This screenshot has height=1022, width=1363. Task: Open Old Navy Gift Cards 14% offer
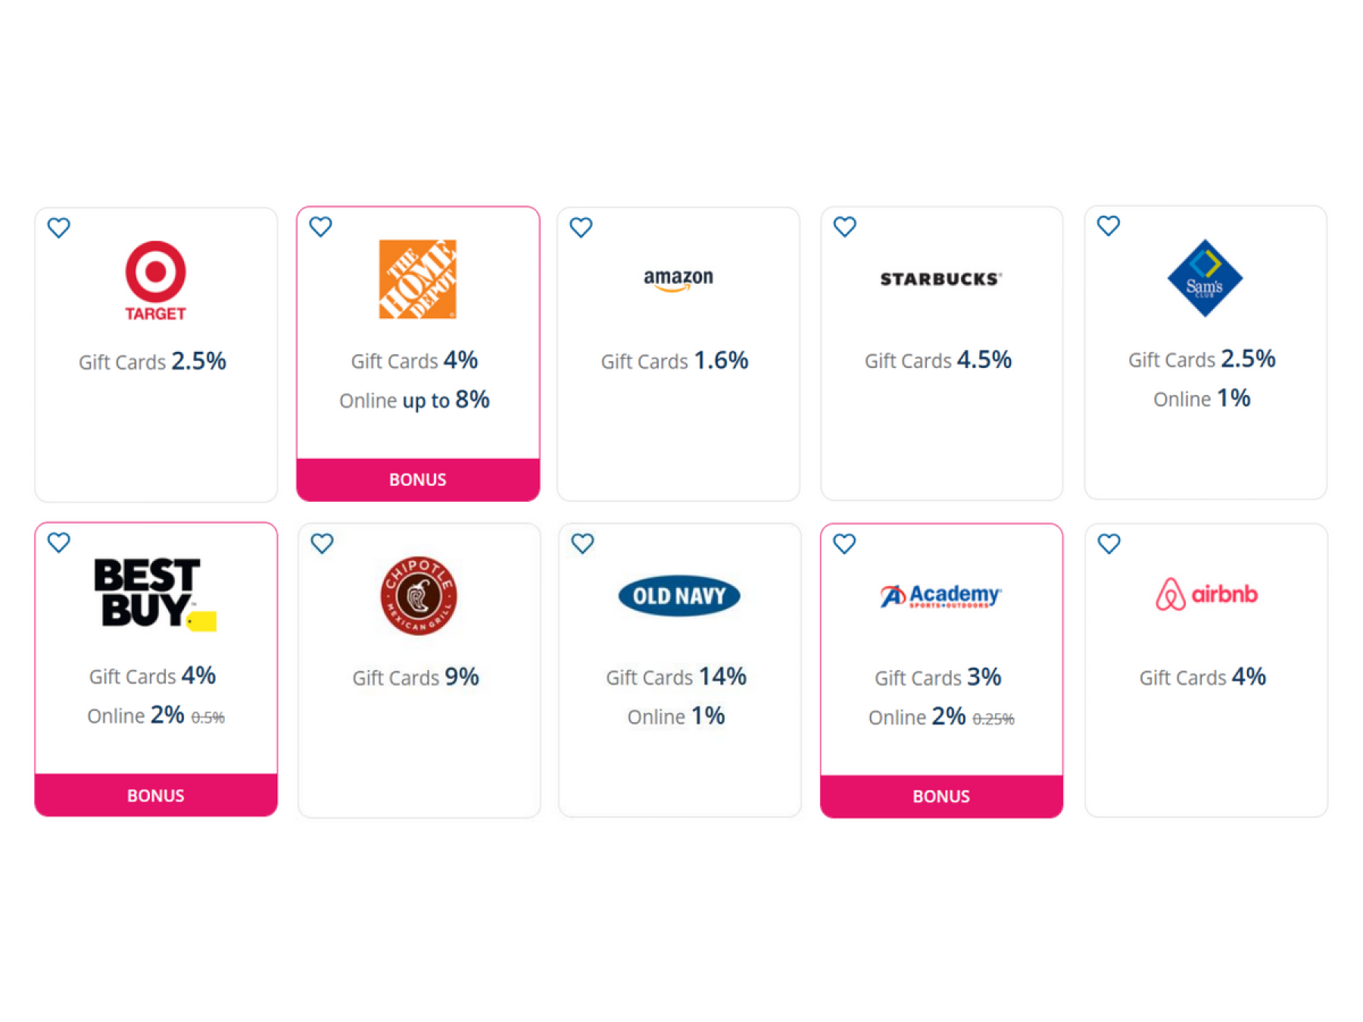[x=676, y=677]
